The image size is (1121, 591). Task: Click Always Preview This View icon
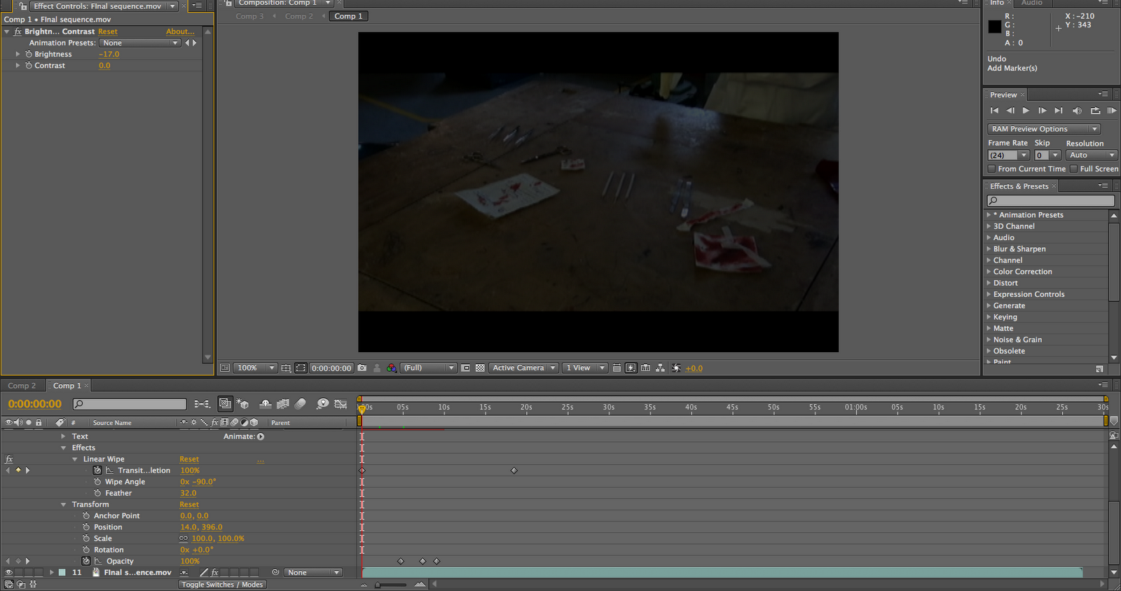pos(225,368)
